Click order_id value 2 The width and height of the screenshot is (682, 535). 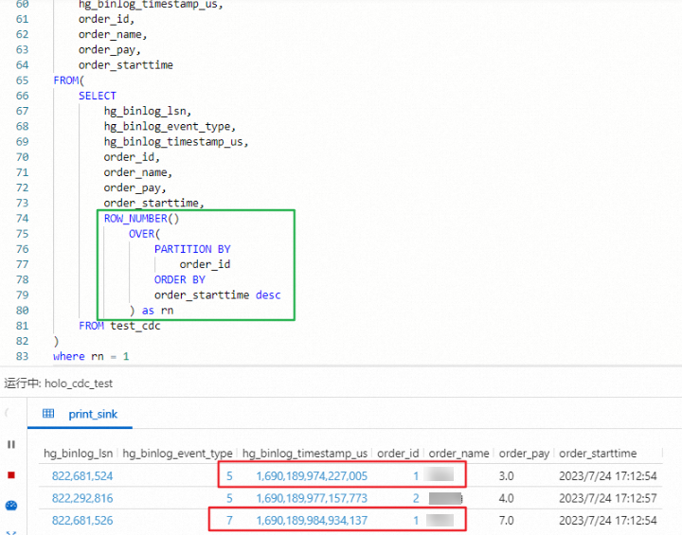[416, 498]
